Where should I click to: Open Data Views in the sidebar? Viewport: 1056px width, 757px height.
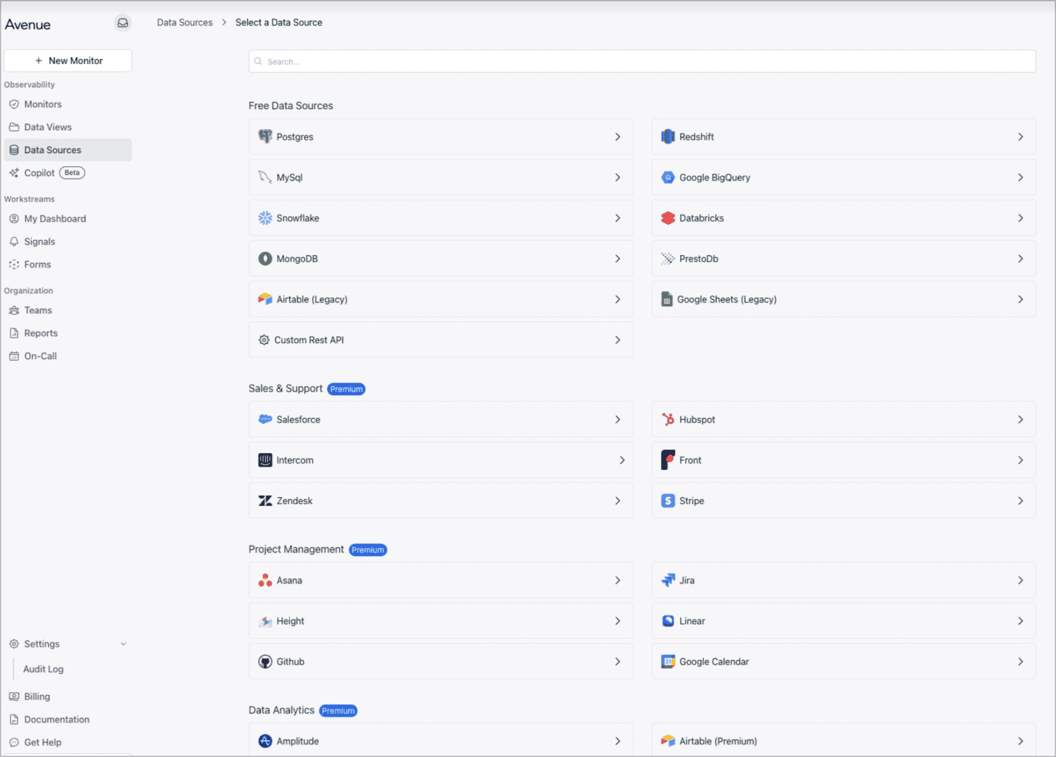click(68, 127)
